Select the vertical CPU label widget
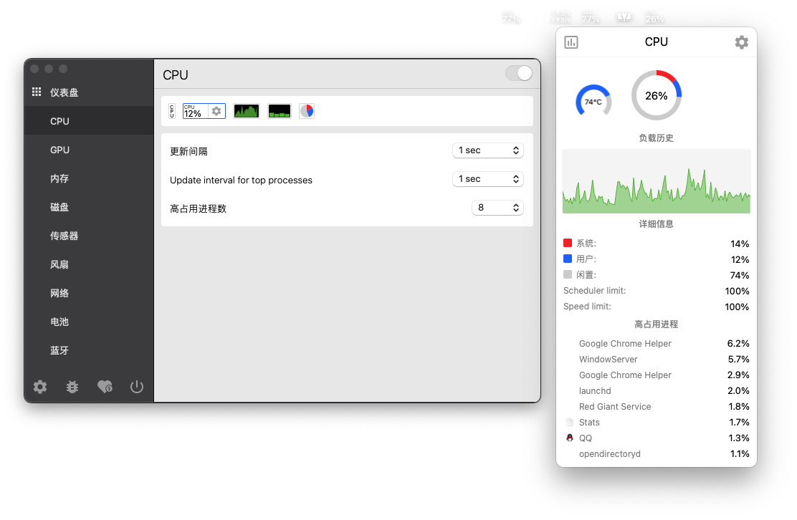The height and width of the screenshot is (520, 797). tap(171, 111)
